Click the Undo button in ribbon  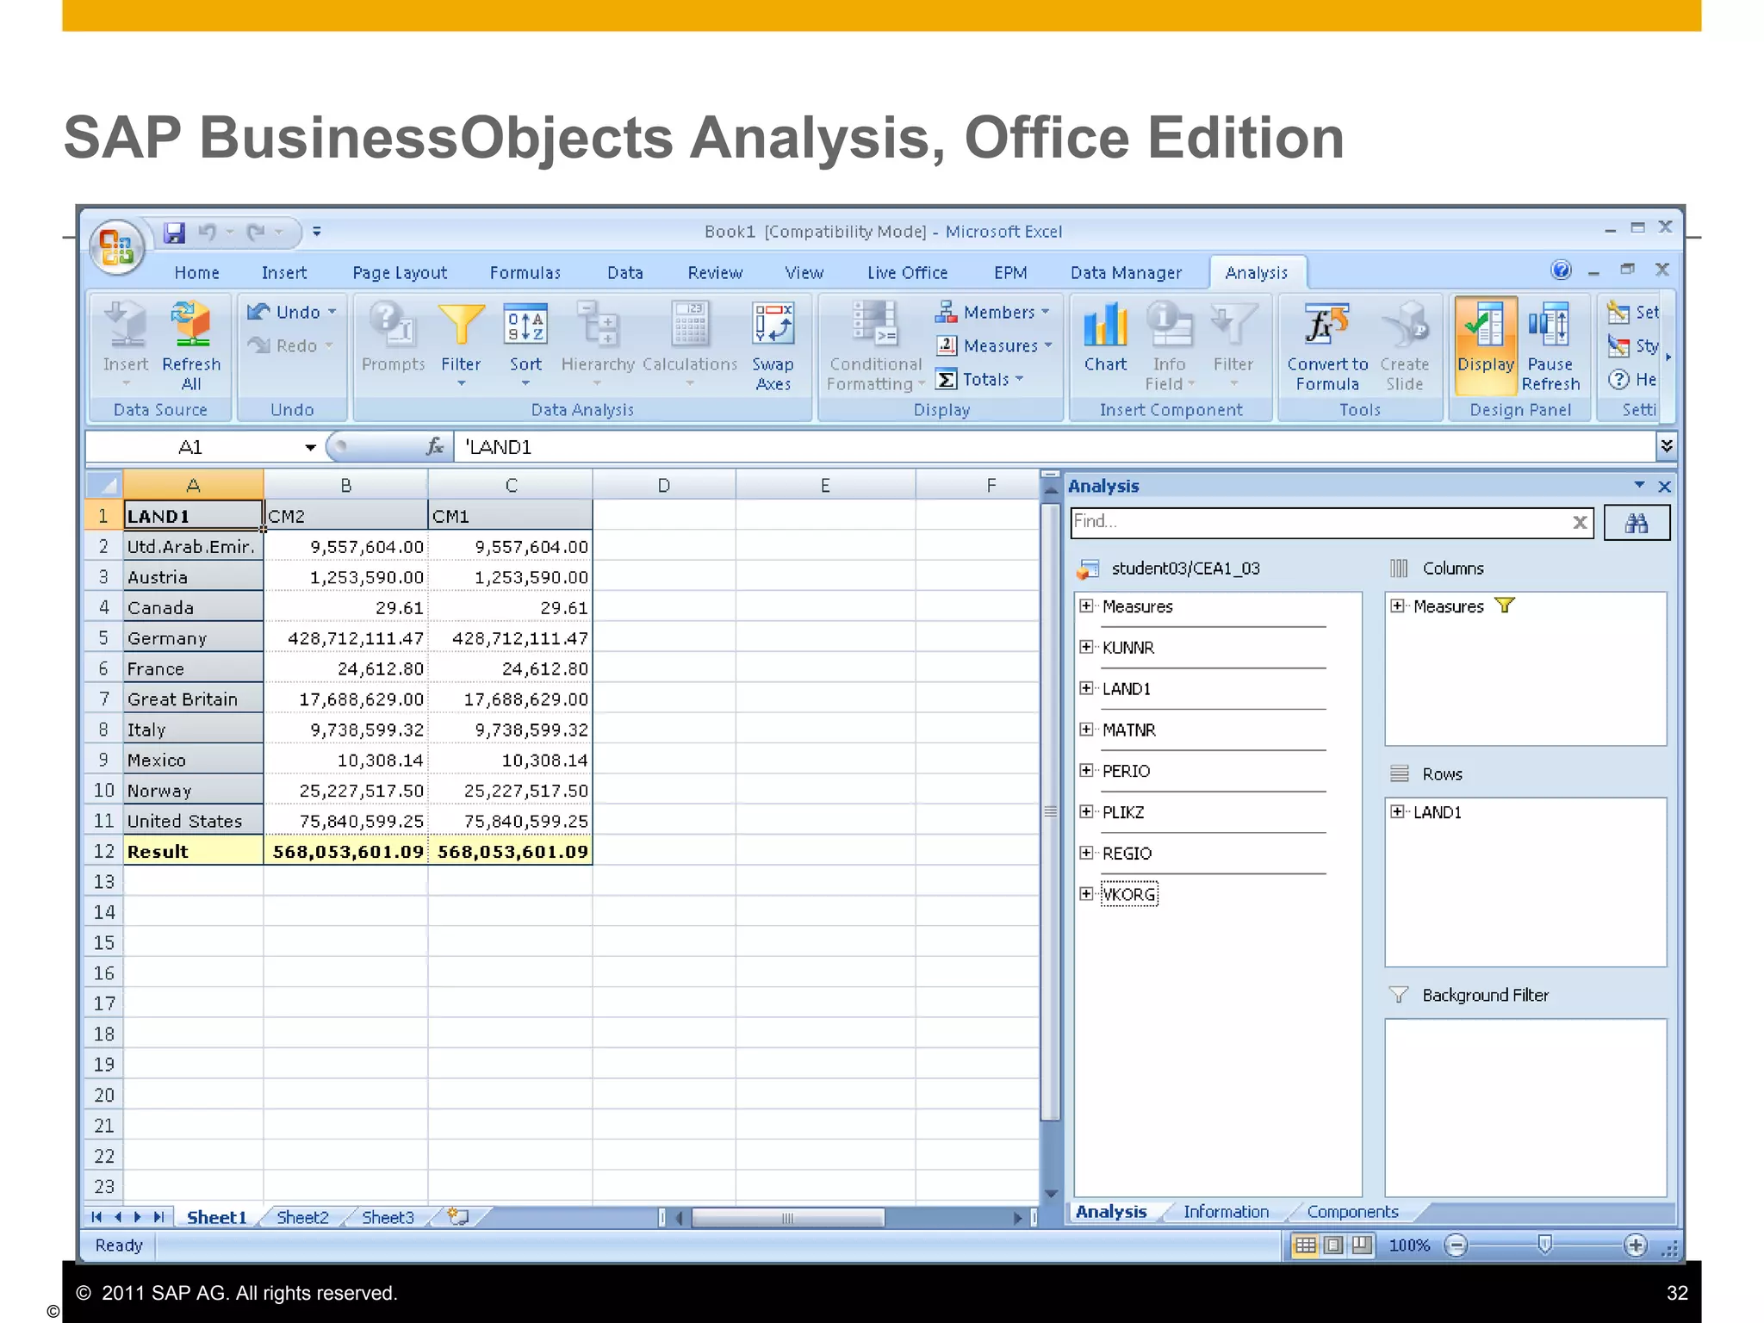[290, 312]
